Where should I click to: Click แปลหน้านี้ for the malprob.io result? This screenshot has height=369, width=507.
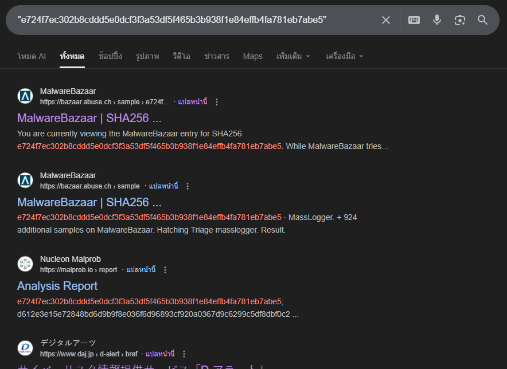[141, 270]
